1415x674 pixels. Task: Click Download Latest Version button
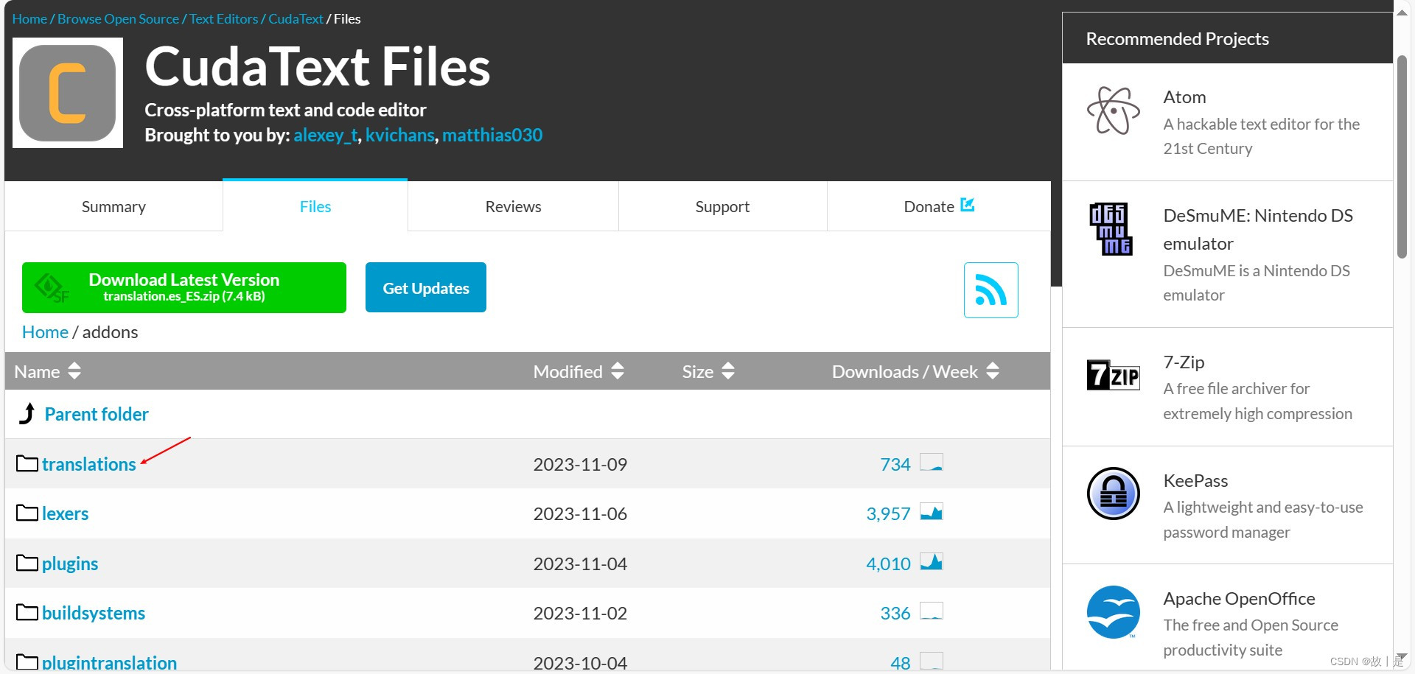click(x=184, y=287)
